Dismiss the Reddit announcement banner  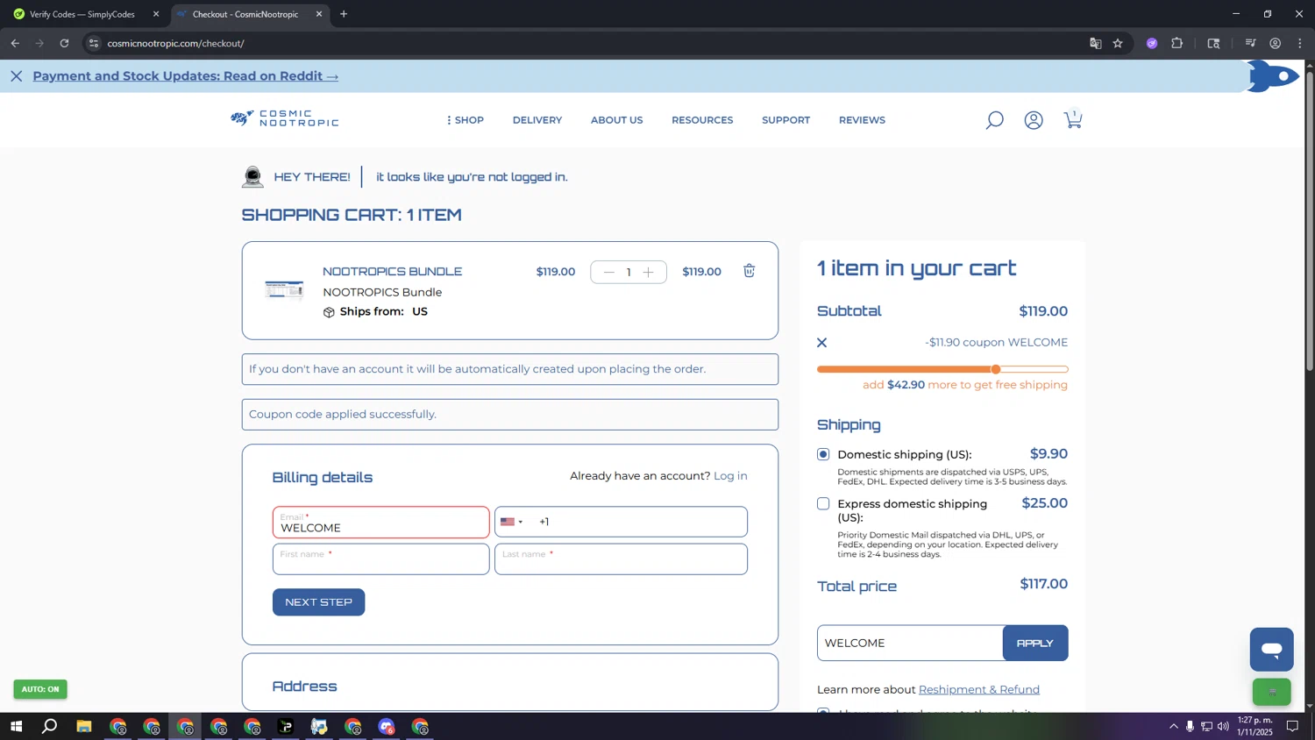[x=16, y=76]
